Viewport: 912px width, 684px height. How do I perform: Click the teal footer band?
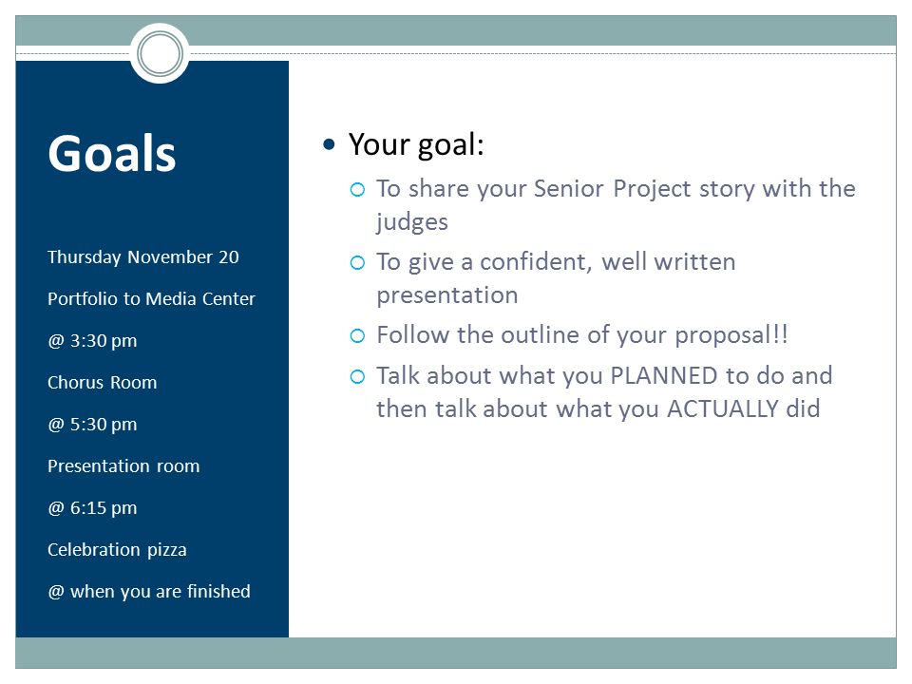pos(456,653)
